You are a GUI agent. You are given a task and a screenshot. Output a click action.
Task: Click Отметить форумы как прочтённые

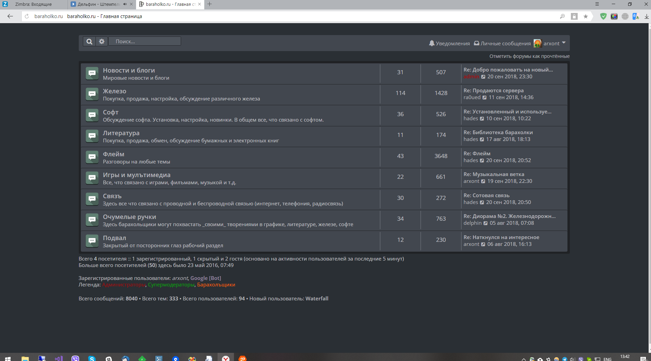(x=529, y=56)
